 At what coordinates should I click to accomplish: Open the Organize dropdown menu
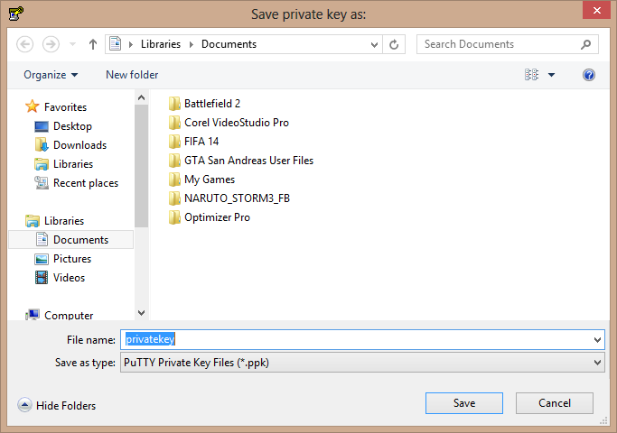51,75
